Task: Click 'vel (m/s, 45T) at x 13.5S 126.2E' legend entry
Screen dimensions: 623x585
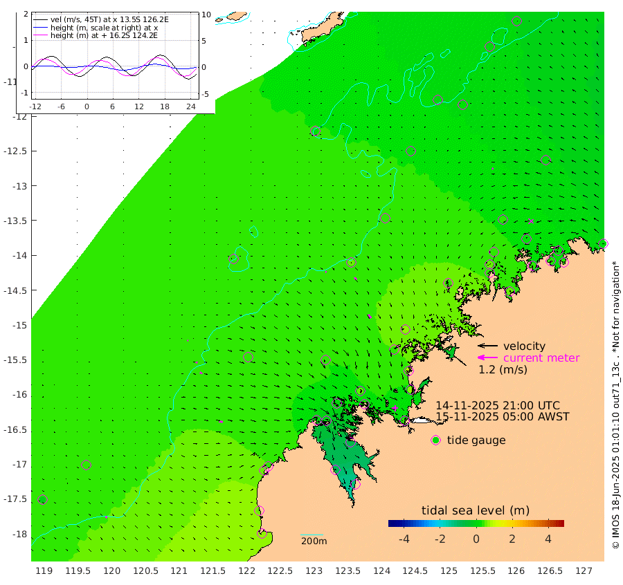Action: [109, 19]
